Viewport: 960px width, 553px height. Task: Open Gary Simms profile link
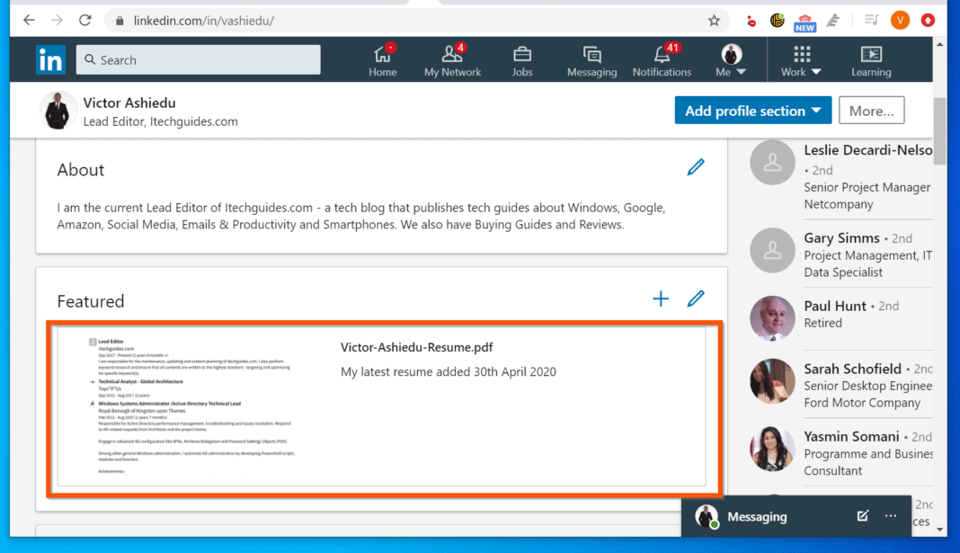842,237
